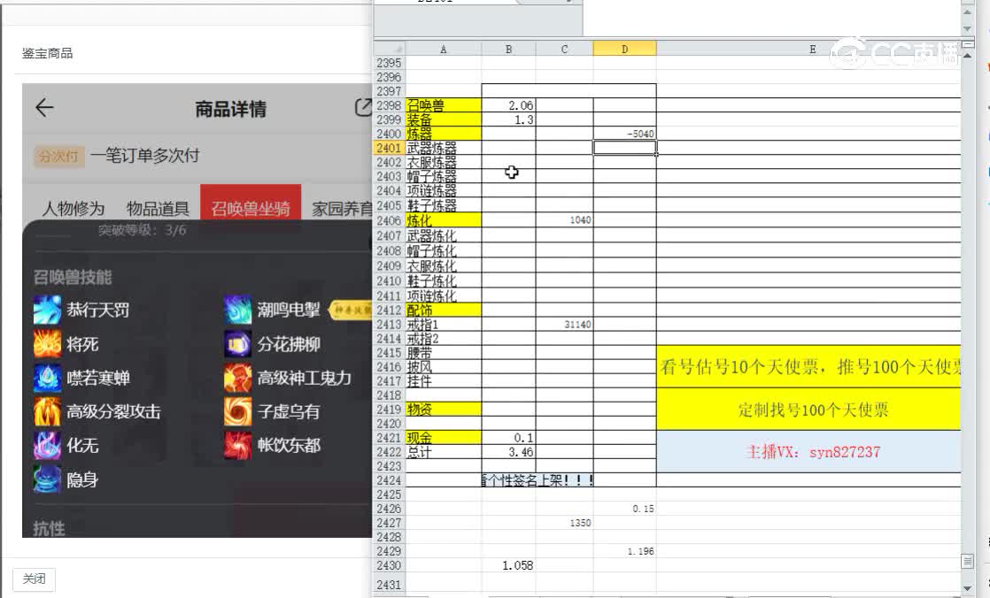990x598 pixels.
Task: Click the 关闭 button at bottom left
Action: 34,579
